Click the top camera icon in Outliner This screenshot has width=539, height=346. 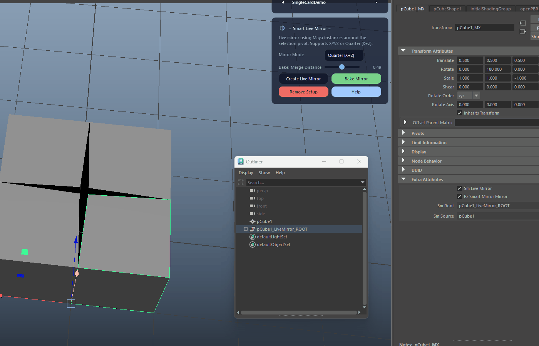253,198
